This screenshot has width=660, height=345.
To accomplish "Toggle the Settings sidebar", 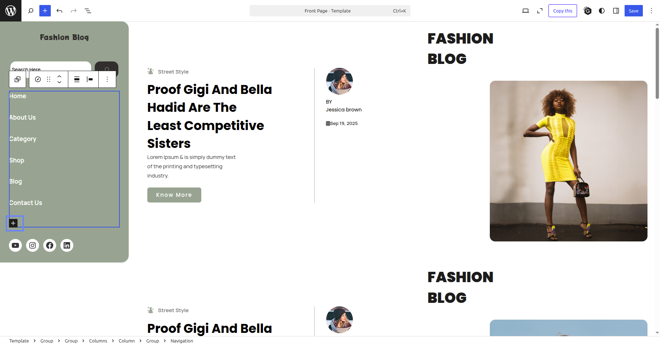I will 616,11.
